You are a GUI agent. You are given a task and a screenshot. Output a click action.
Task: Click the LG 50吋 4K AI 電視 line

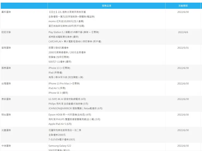[67, 99]
